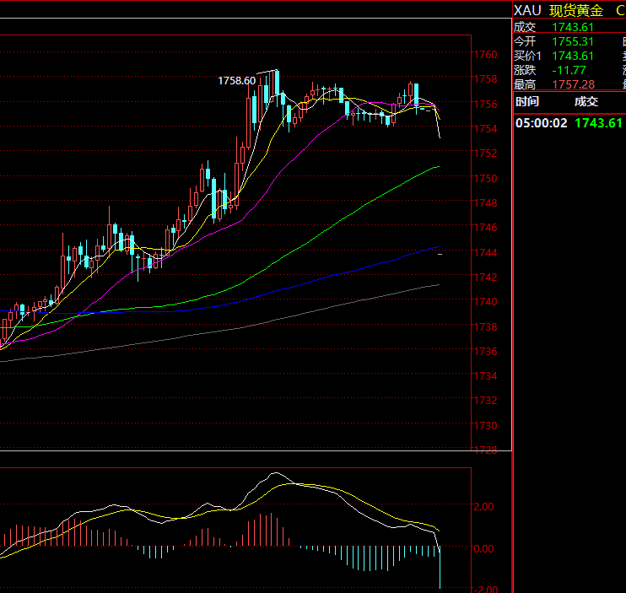The height and width of the screenshot is (593, 626).
Task: Select the 最高 value 1757.28
Action: coord(574,84)
